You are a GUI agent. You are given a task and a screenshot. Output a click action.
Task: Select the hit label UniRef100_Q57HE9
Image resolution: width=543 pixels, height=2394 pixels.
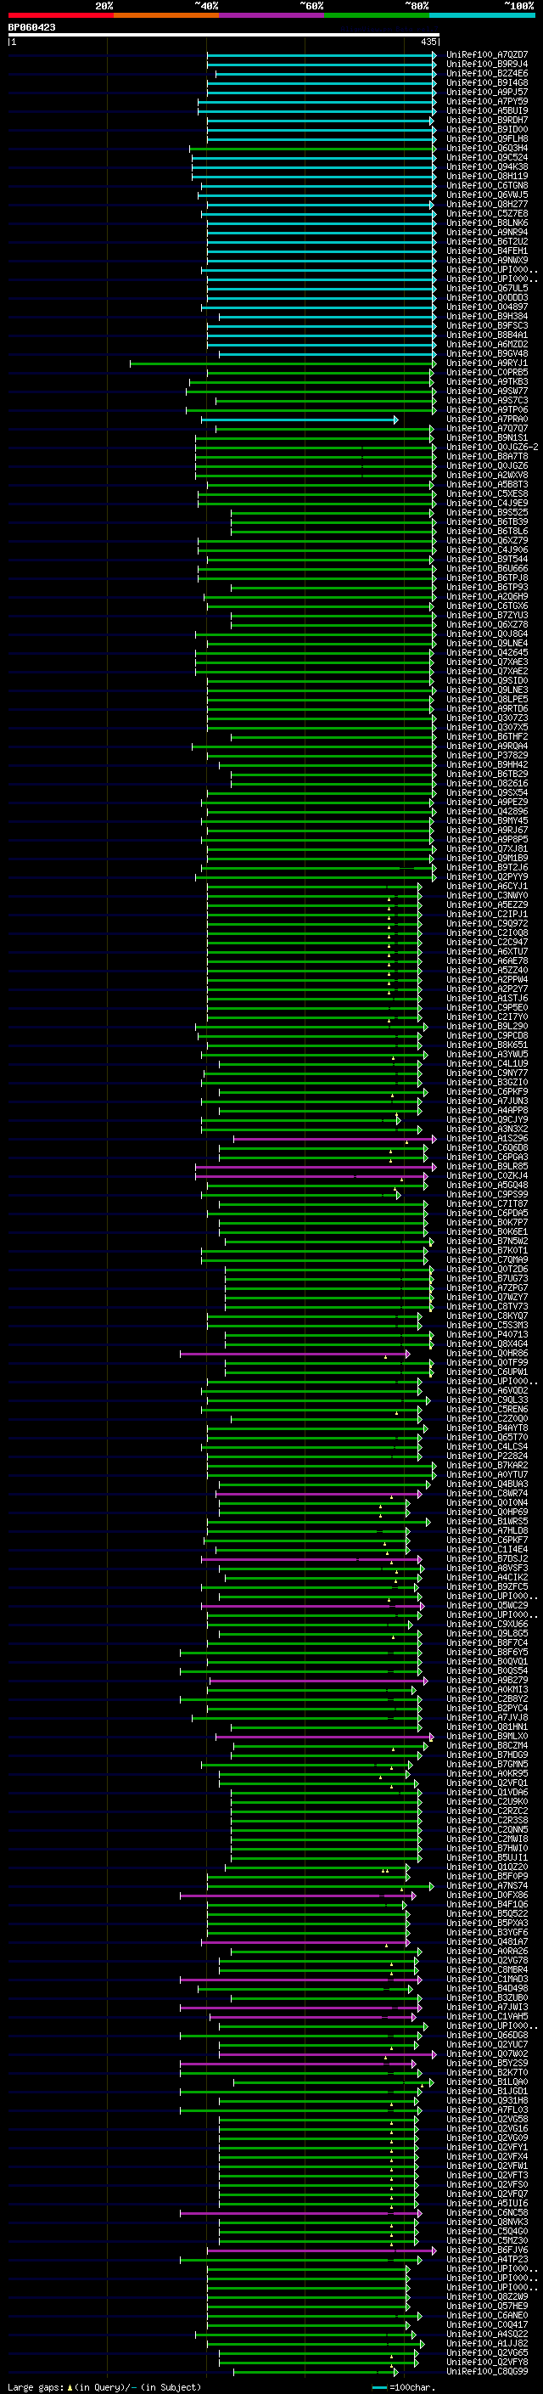486,2306
